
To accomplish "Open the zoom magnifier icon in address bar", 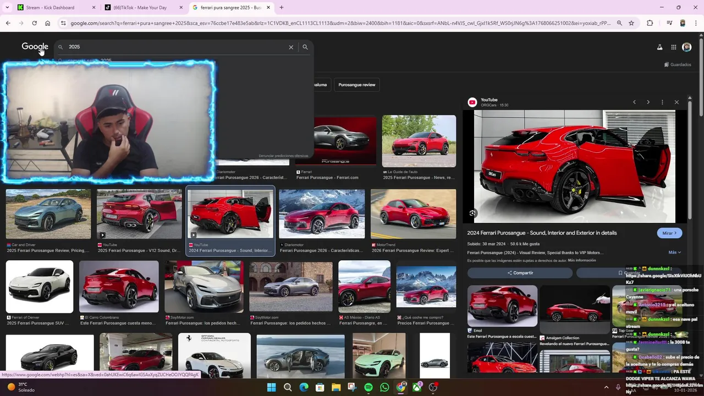I will (x=619, y=23).
